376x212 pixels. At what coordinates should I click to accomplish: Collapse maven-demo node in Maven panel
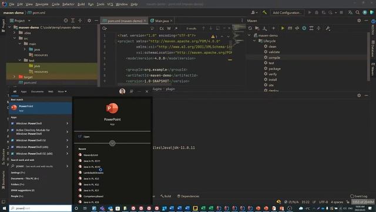(x=249, y=35)
